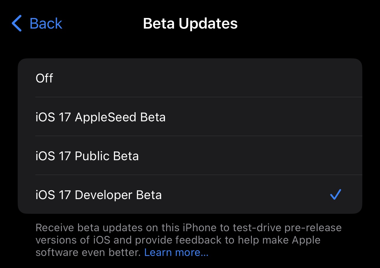Turn beta updates off via Off row
Viewport: 380px width, 268px height.
point(44,78)
